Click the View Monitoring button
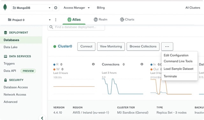Image resolution: width=204 pixels, height=120 pixels. point(111,46)
